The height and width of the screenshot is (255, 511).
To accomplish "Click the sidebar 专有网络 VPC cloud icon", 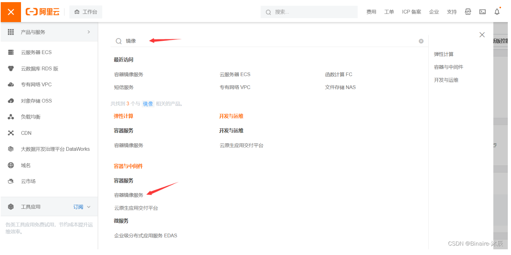I will pyautogui.click(x=11, y=85).
